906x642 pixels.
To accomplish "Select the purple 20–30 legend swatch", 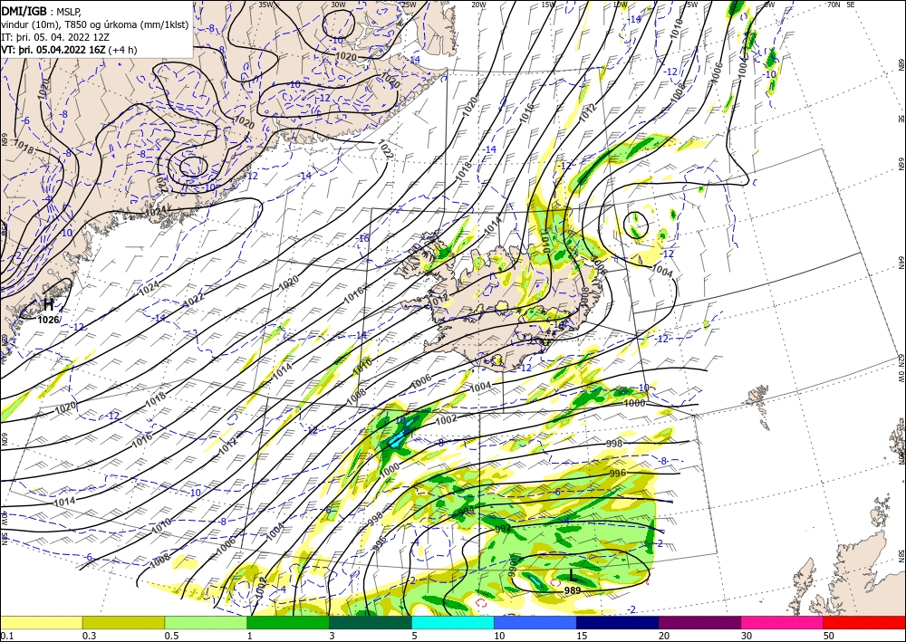I will (699, 622).
